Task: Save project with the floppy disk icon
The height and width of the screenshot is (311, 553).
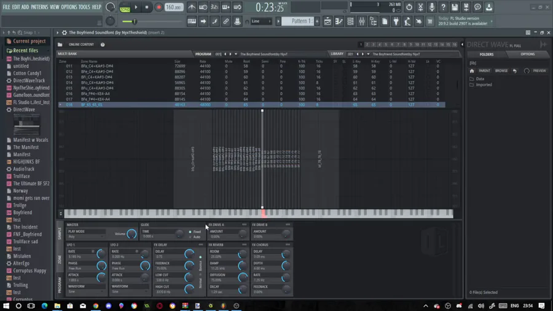Action: pos(455,7)
